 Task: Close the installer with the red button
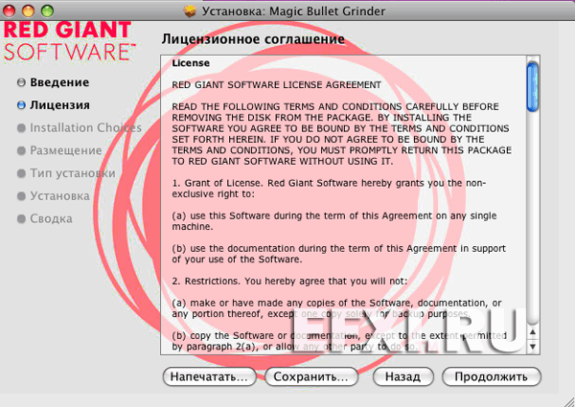point(9,11)
